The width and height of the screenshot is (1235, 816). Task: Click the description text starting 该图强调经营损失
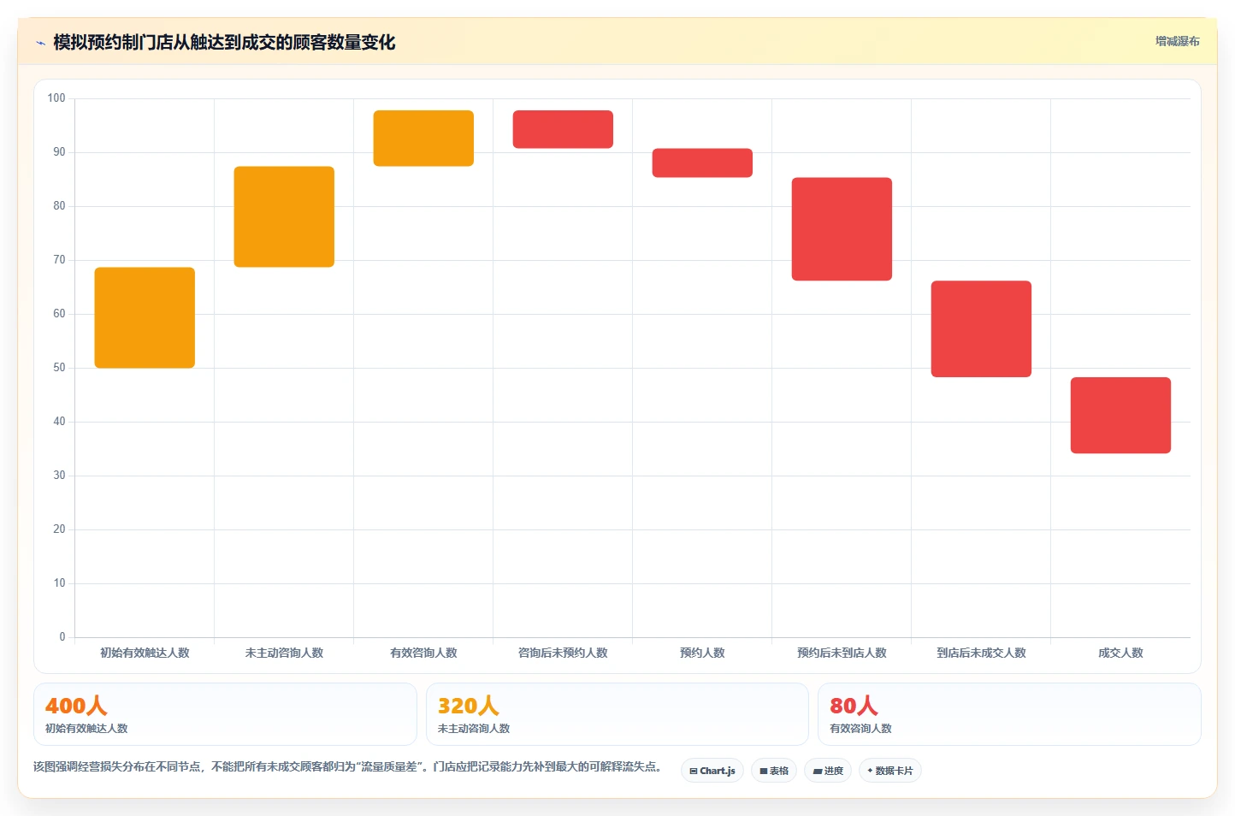click(347, 766)
